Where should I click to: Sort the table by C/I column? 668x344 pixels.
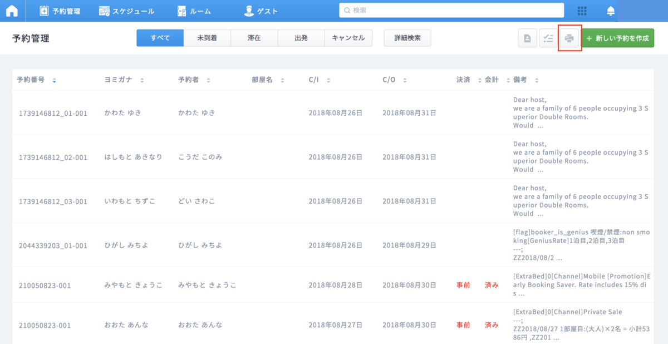click(x=328, y=81)
